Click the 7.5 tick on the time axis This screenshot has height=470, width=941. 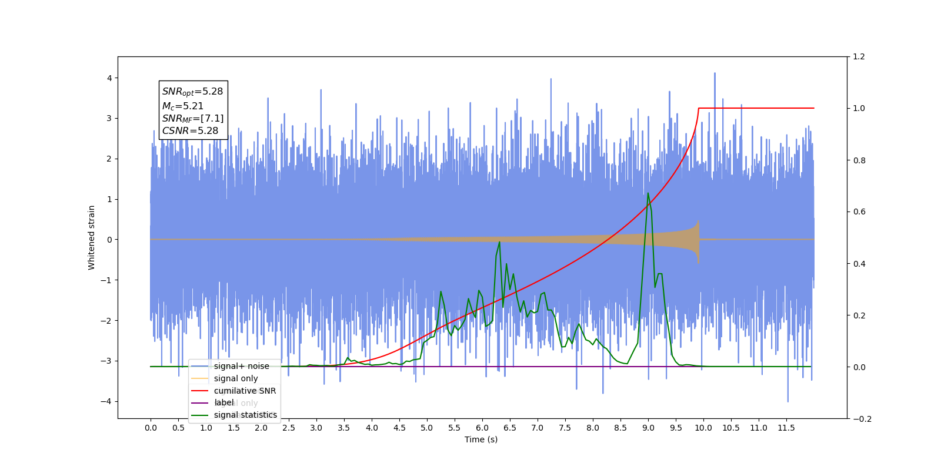565,428
